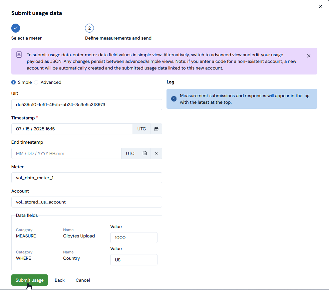Switch to Advanced view radio button

click(x=36, y=82)
